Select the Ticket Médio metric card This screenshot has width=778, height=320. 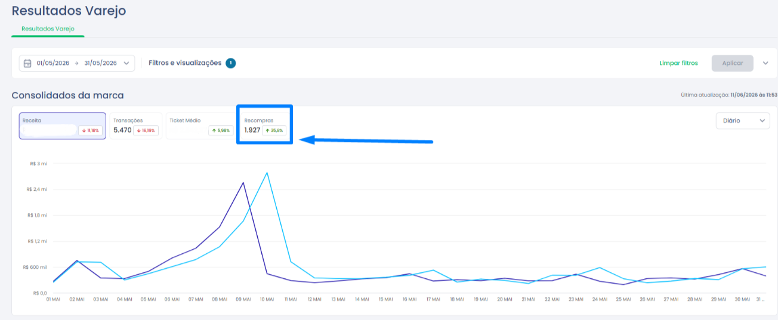point(201,126)
